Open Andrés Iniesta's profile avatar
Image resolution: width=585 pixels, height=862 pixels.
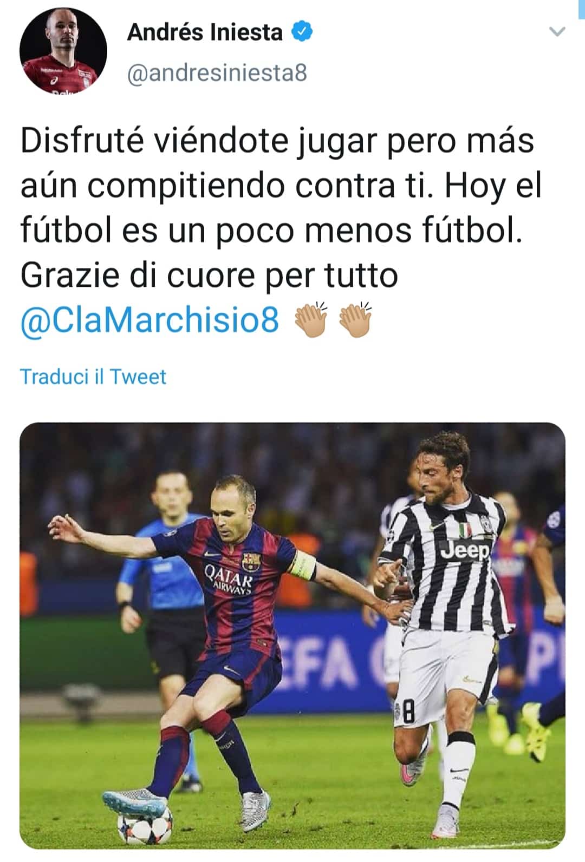tap(63, 50)
